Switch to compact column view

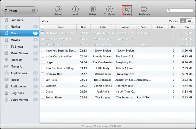coord(189,21)
